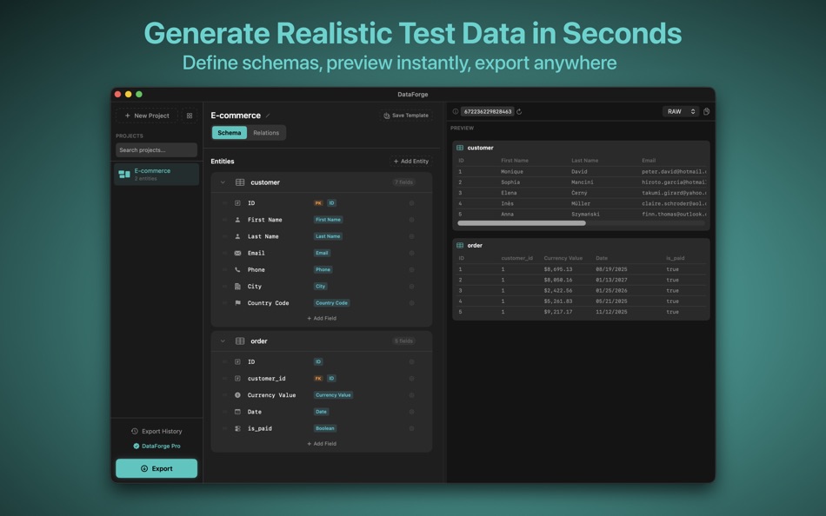Switch to the Relations tab

tap(266, 132)
